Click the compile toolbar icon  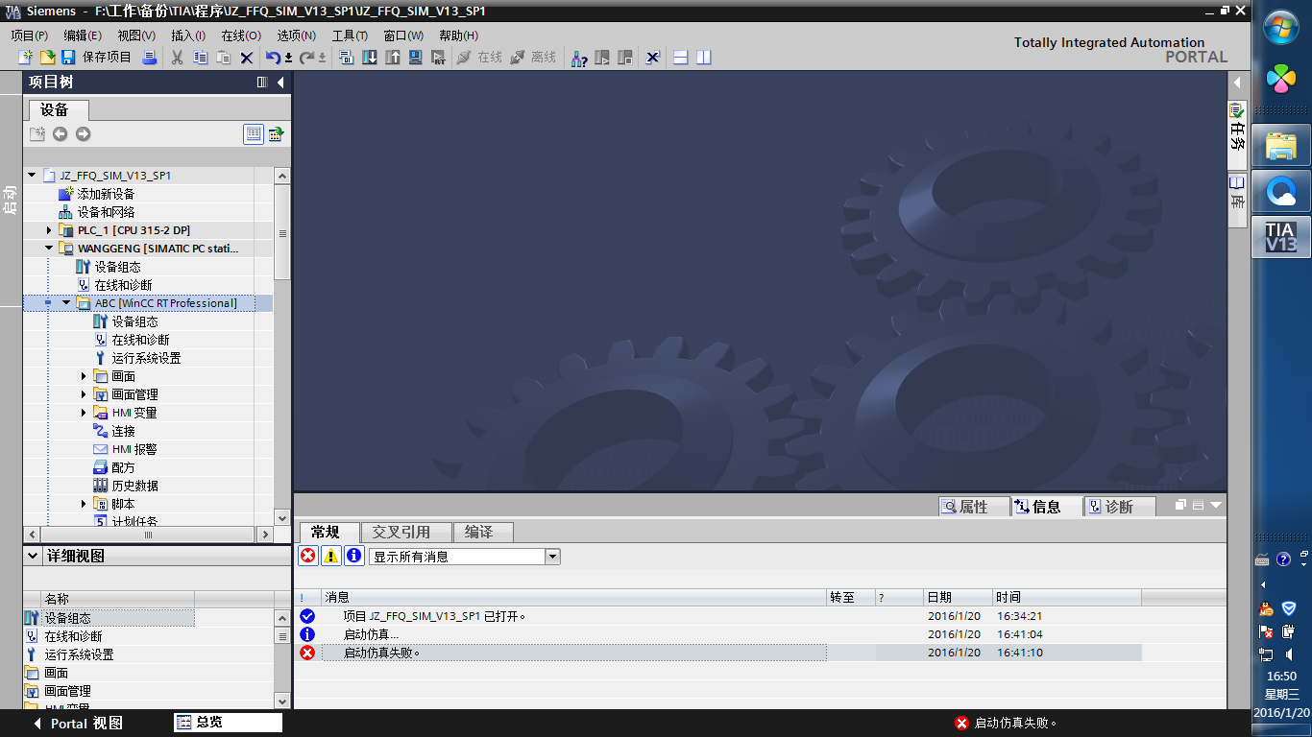347,58
